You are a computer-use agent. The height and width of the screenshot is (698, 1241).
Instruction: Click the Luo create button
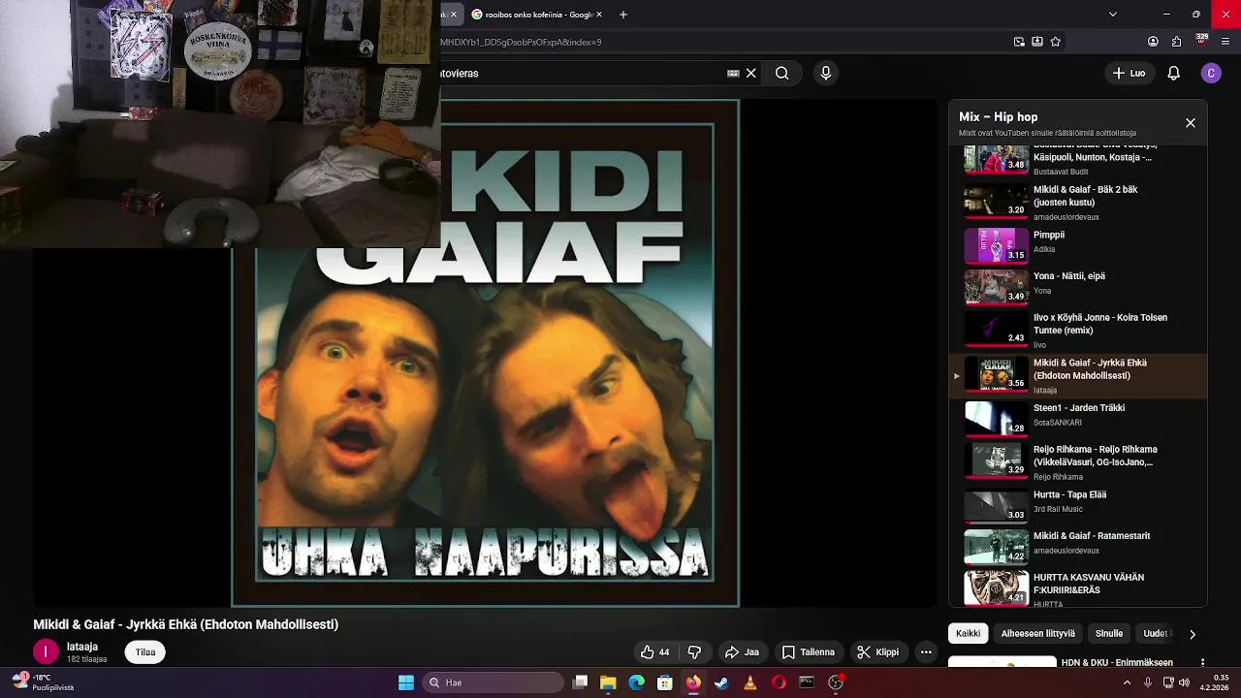coord(1129,73)
